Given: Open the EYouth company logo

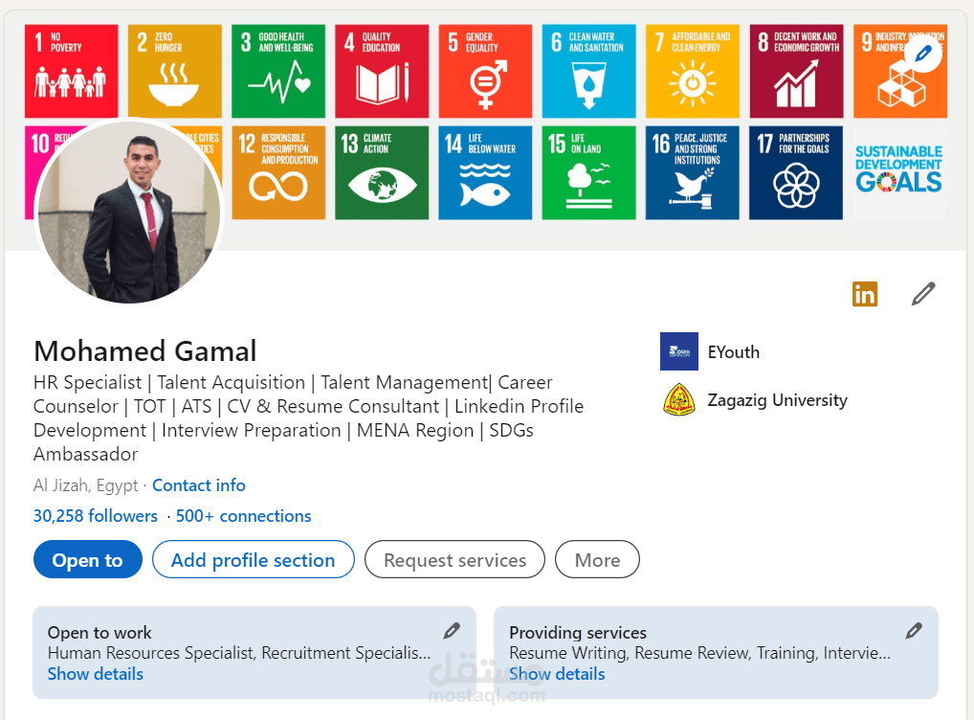Looking at the screenshot, I should pos(679,351).
